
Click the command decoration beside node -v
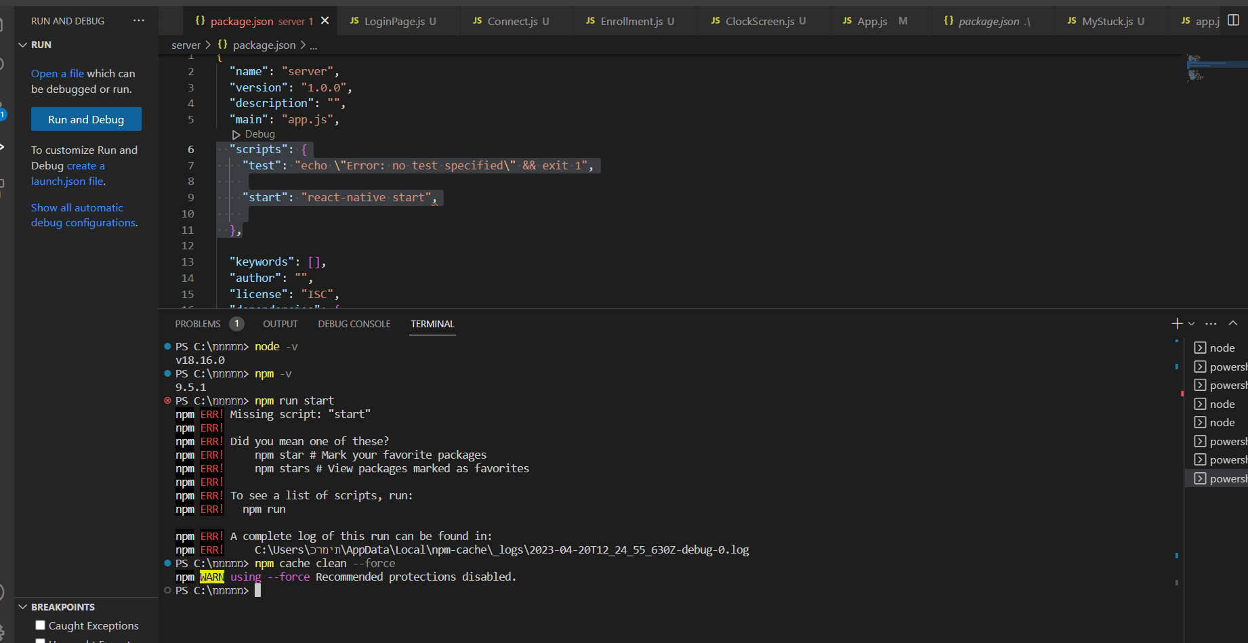click(x=167, y=346)
